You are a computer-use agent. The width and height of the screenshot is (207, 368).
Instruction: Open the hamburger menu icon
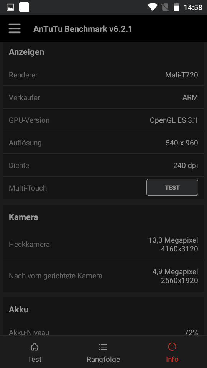pyautogui.click(x=15, y=29)
